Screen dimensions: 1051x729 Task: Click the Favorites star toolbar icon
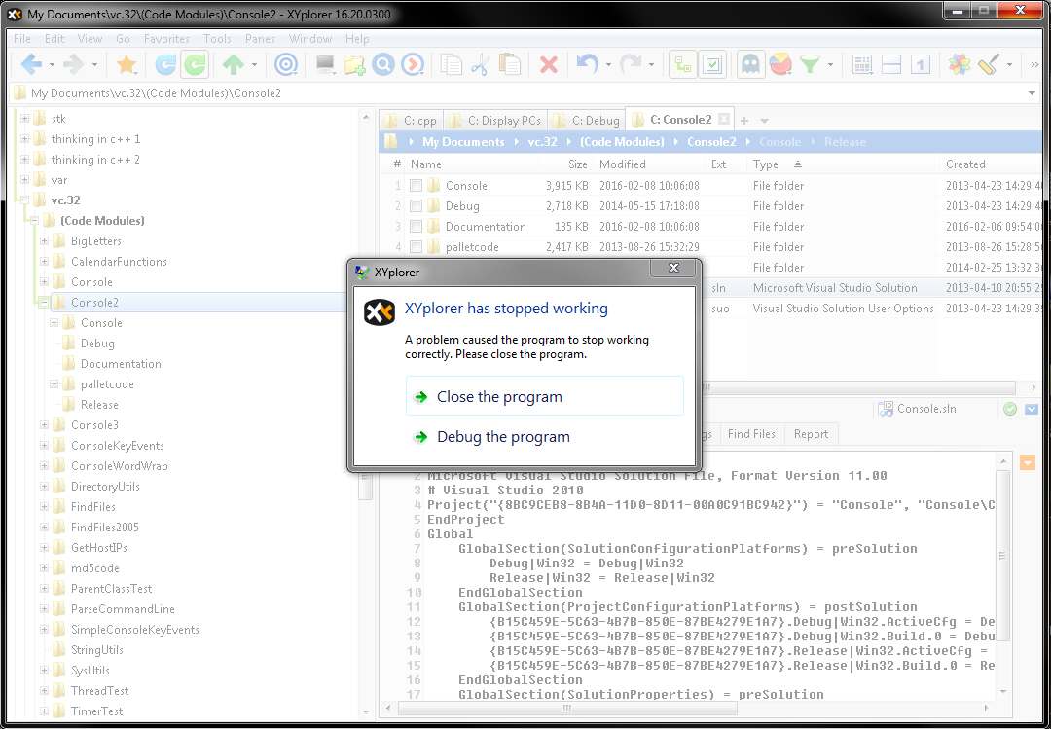(x=126, y=65)
